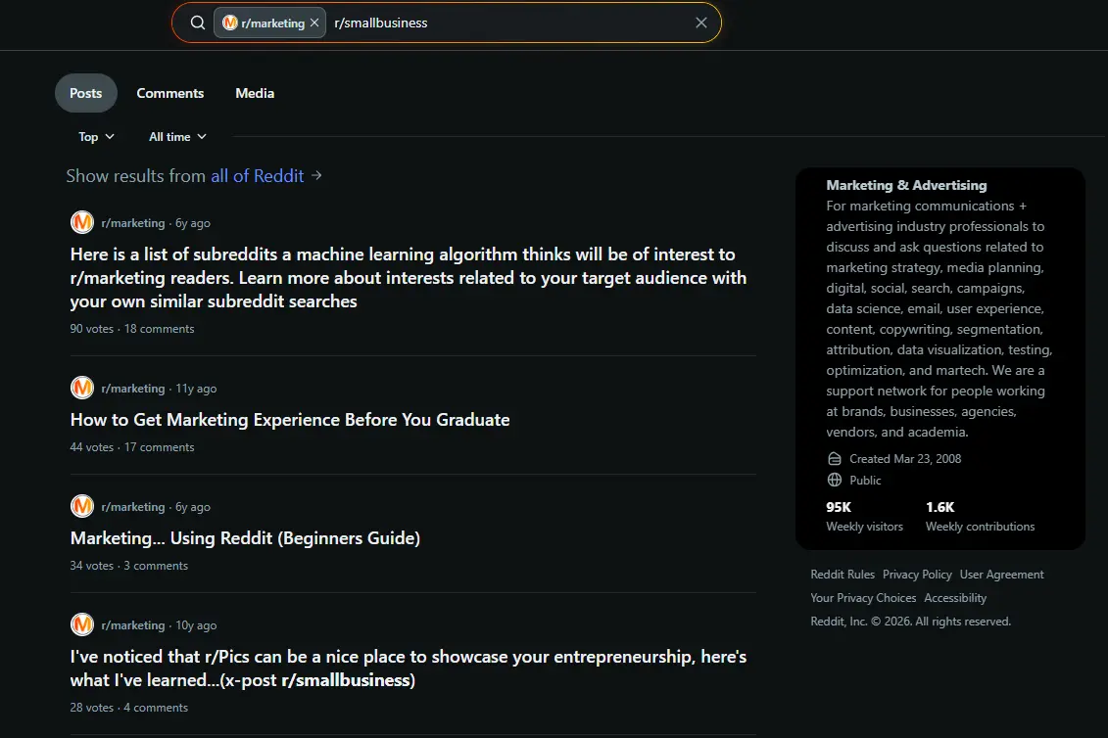The image size is (1108, 738).
Task: Click '34 votes · 3 comments' text
Action: pos(129,567)
